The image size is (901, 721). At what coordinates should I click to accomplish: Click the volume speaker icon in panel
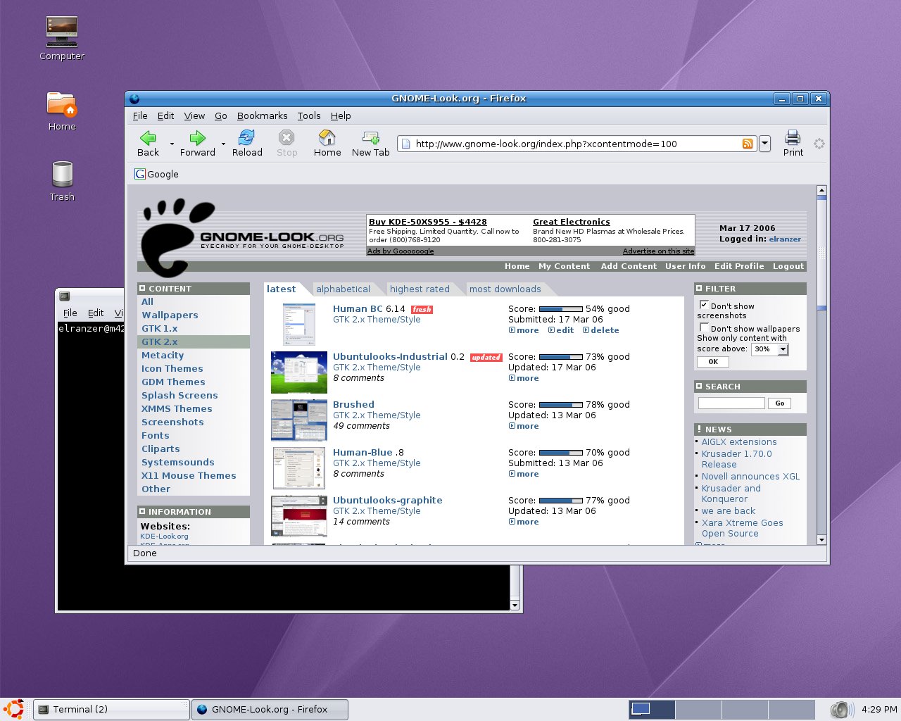pos(842,710)
